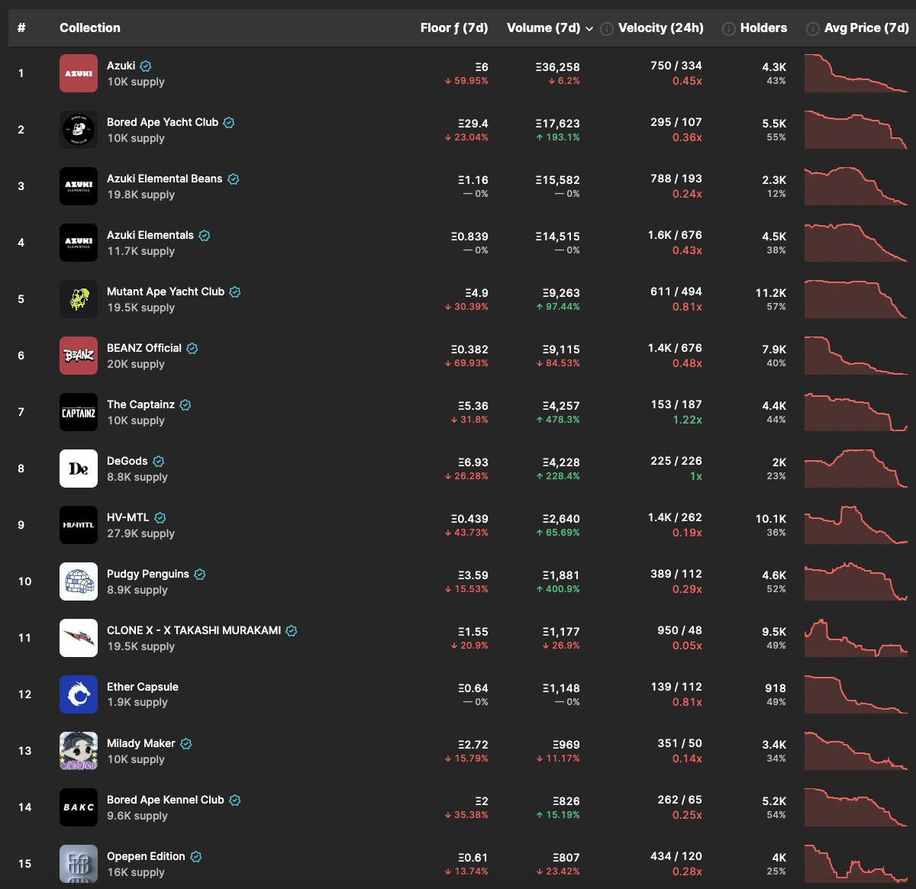This screenshot has width=916, height=889.
Task: Click verified badge beside The Captainz
Action: 185,405
